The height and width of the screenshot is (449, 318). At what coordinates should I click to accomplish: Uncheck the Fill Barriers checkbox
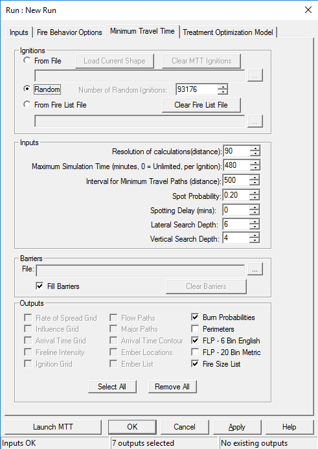tap(40, 286)
